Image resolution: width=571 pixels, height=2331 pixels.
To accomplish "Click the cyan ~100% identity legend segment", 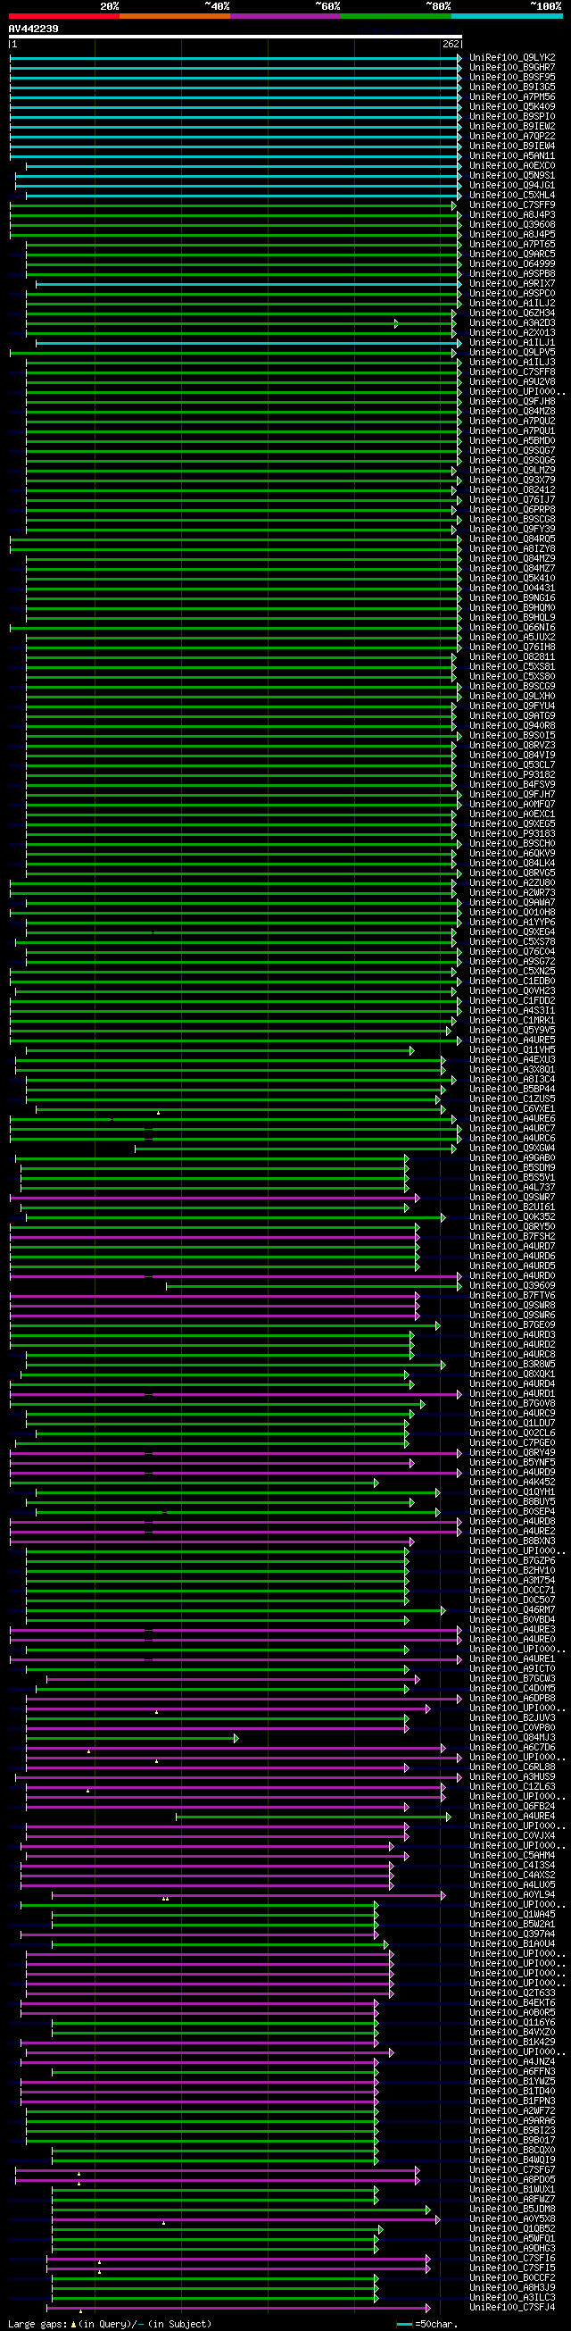I will click(507, 15).
